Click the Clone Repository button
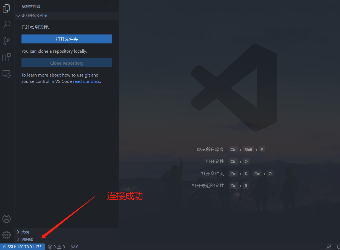 pos(67,63)
